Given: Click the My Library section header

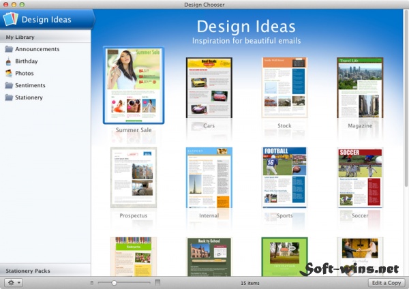Looking at the screenshot, I should (46, 37).
